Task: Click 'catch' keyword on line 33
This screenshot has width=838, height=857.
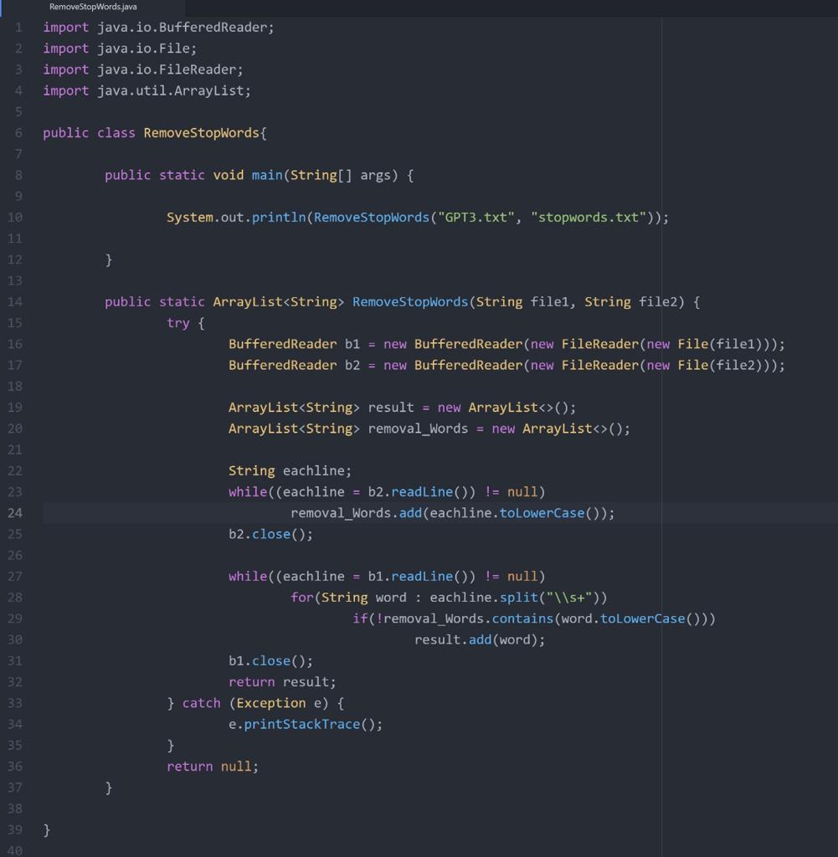Action: click(x=201, y=703)
